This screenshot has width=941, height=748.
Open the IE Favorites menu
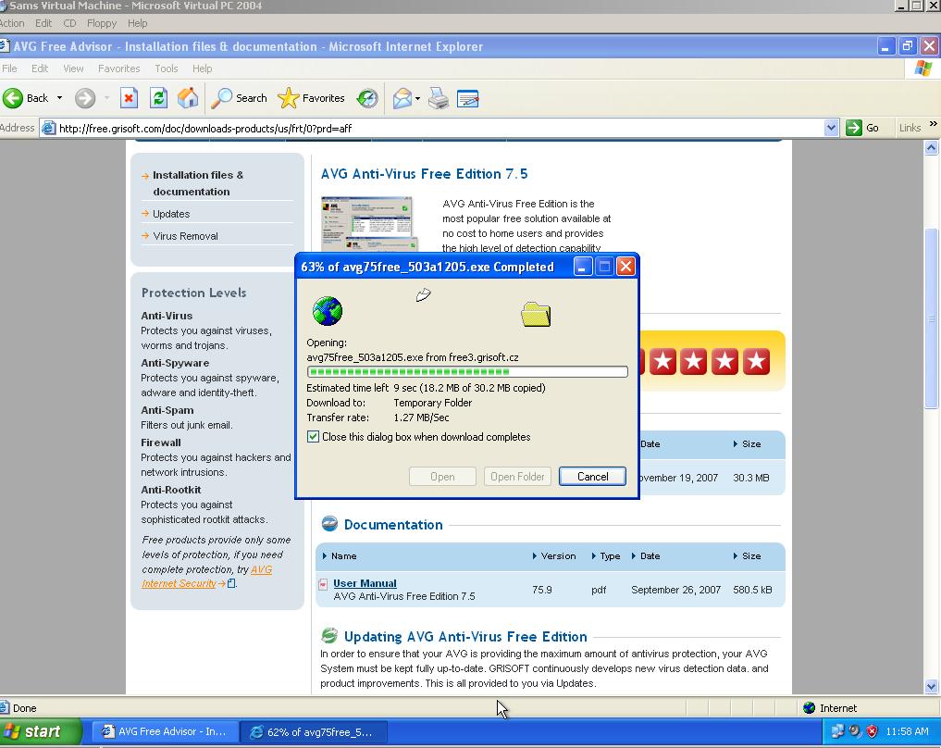coord(118,69)
